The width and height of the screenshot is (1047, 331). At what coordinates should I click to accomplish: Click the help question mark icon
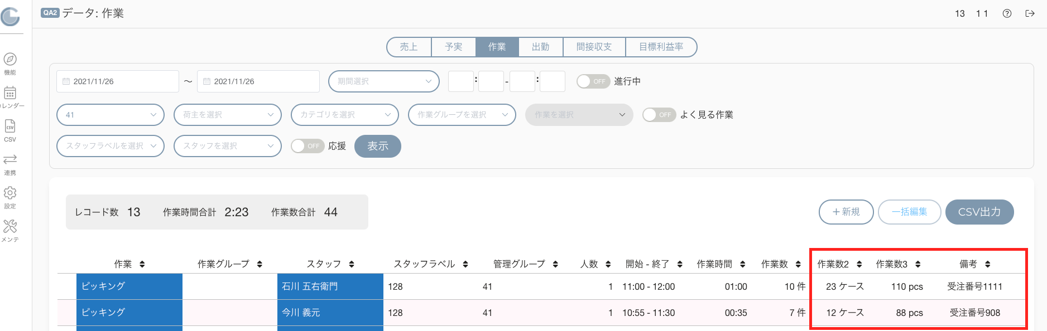pos(1007,13)
